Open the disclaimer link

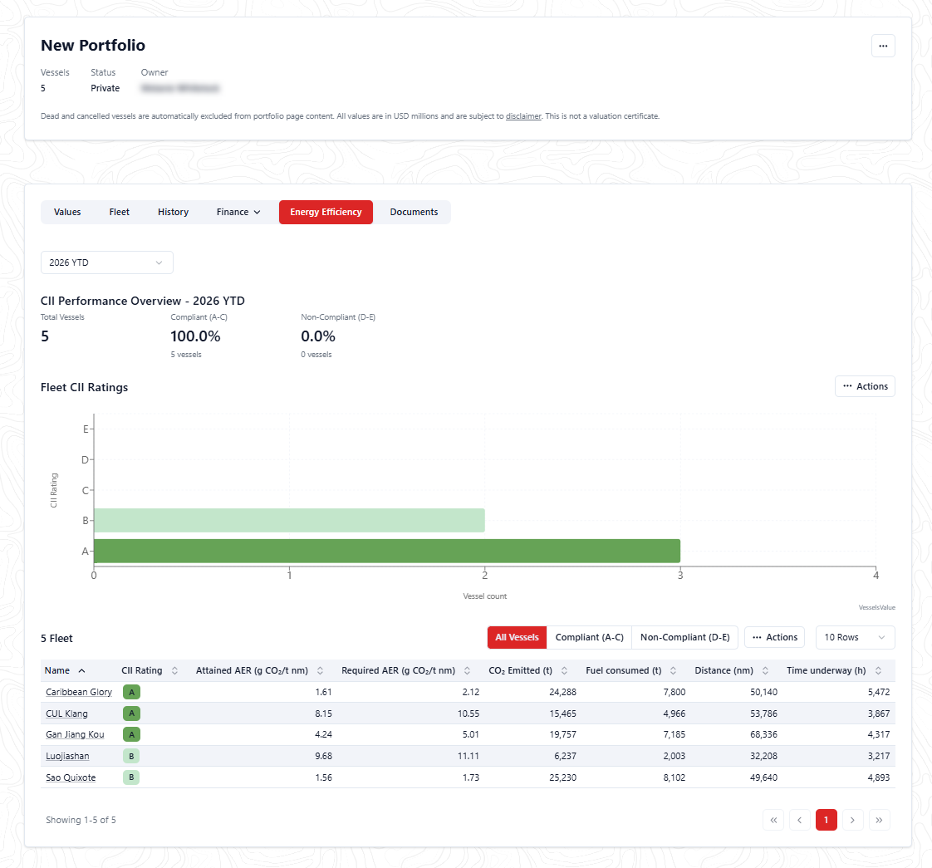click(523, 116)
